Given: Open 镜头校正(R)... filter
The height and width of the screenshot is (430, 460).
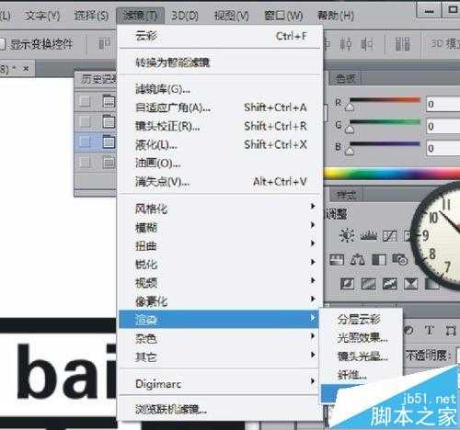Looking at the screenshot, I should click(x=219, y=126).
